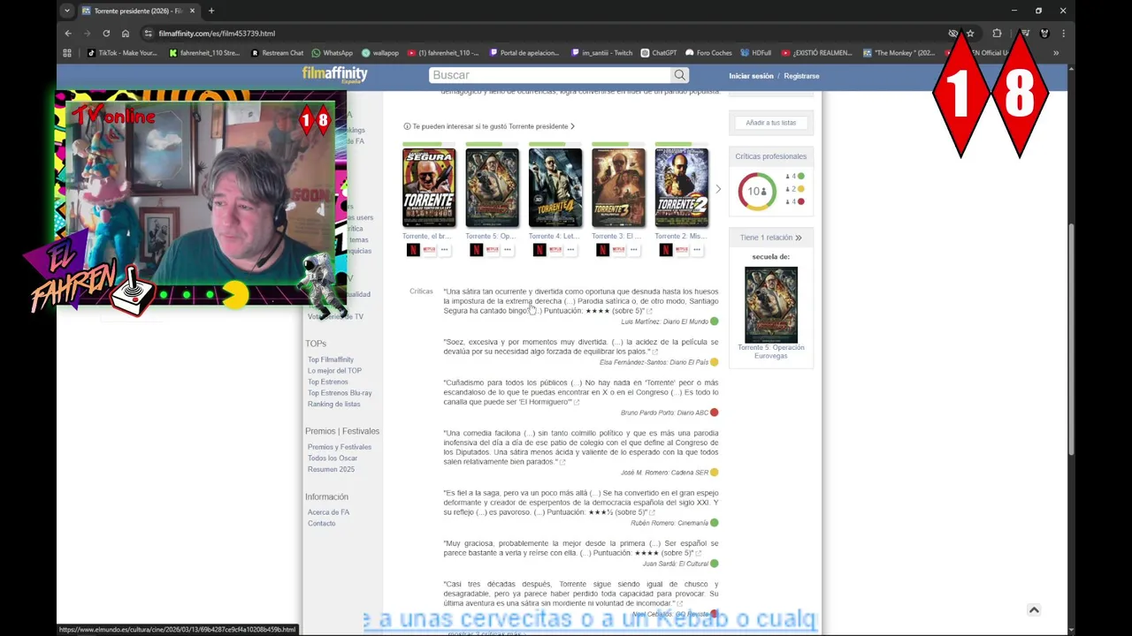Click the scroll-to-top arrow button
Screen dimensions: 1132x636
(x=1034, y=609)
